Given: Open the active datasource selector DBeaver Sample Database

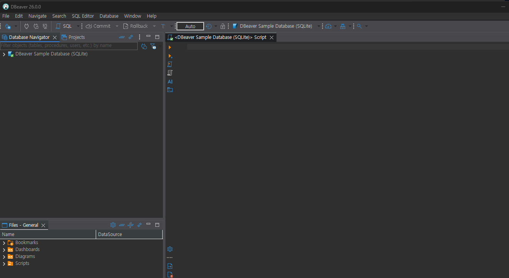Looking at the screenshot, I should point(276,26).
